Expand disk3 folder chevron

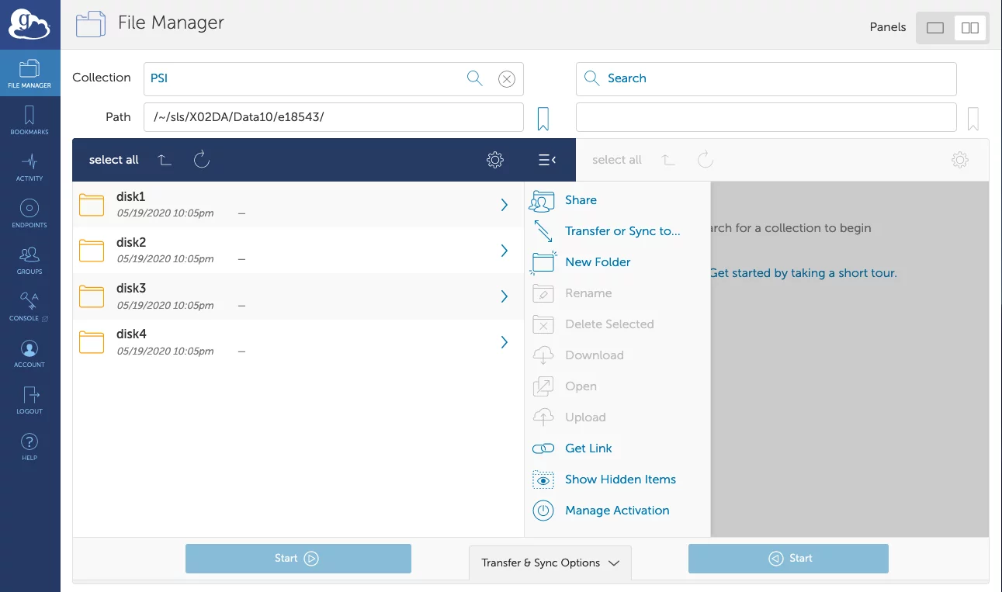[504, 296]
